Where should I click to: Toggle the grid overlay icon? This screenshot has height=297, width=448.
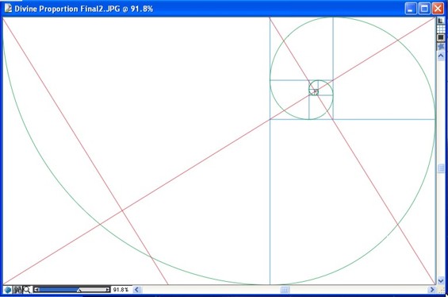[x=441, y=29]
